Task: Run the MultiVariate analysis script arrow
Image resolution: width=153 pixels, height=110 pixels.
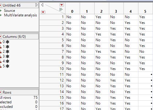Action: (x=1, y=15)
